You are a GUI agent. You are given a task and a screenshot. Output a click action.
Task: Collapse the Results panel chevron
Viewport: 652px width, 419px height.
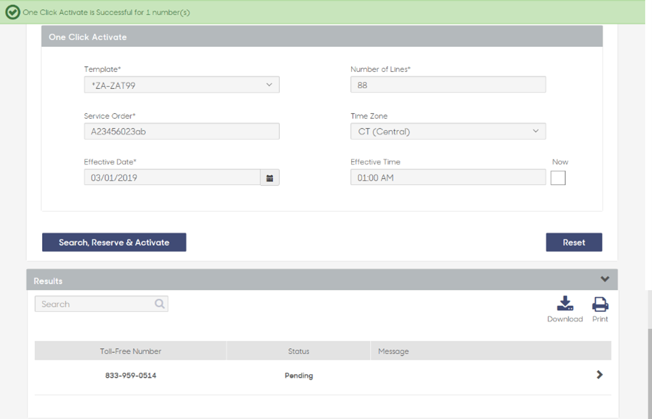(605, 279)
